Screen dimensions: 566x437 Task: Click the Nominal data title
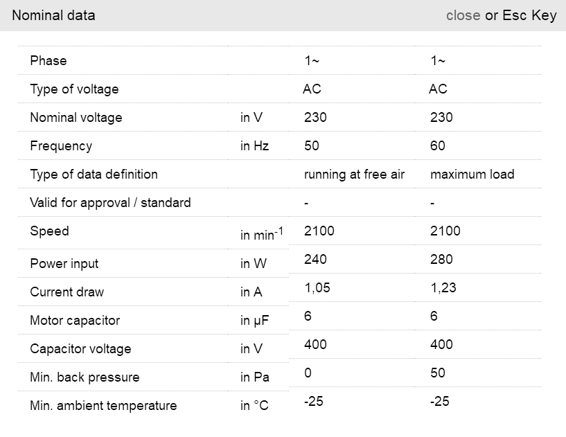tap(53, 15)
